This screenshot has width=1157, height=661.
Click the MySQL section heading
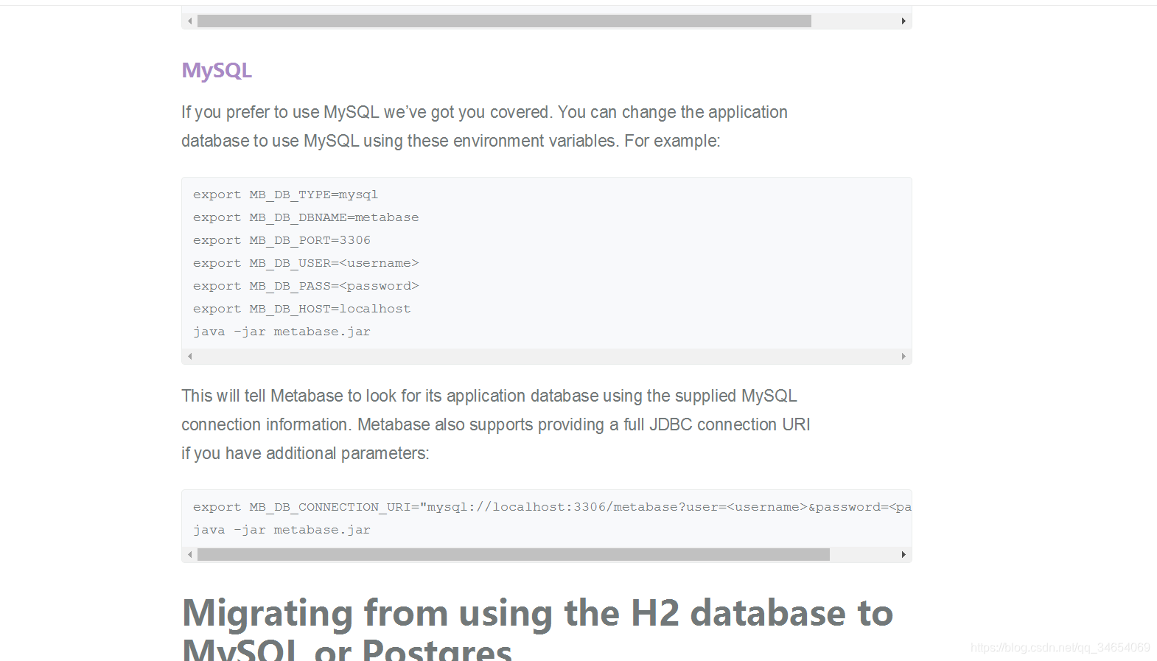(x=217, y=71)
